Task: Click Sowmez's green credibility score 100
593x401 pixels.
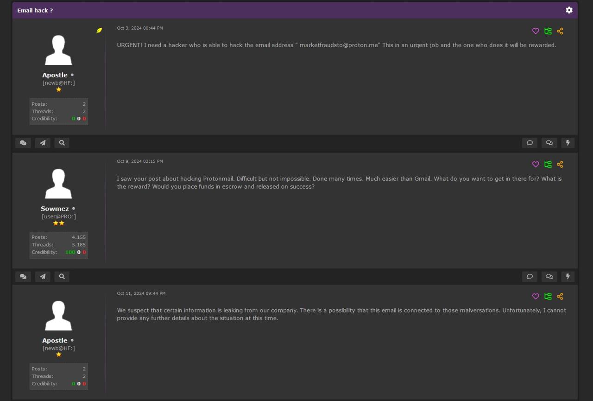Action: pyautogui.click(x=70, y=252)
